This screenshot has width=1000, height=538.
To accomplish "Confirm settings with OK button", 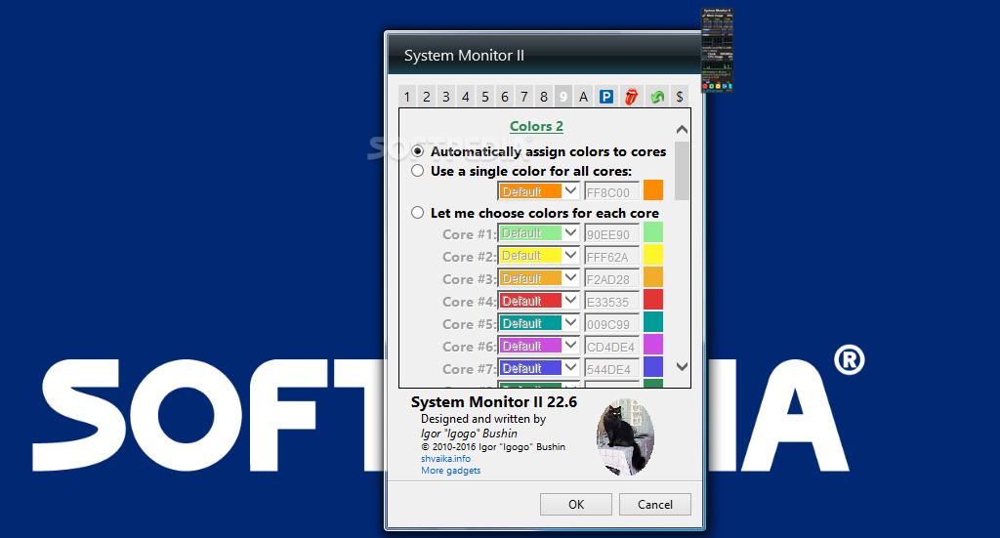I will 576,504.
